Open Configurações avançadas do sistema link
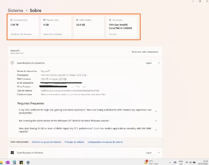Screen dimensions: 209x165 coord(105,142)
